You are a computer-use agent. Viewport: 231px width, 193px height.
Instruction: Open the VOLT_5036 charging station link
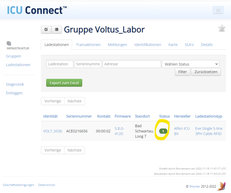coord(52,131)
